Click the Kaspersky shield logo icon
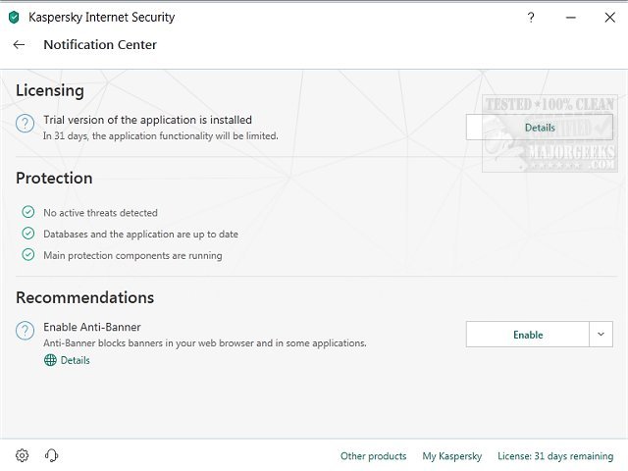Screen dimensions: 628x471 [x=14, y=18]
